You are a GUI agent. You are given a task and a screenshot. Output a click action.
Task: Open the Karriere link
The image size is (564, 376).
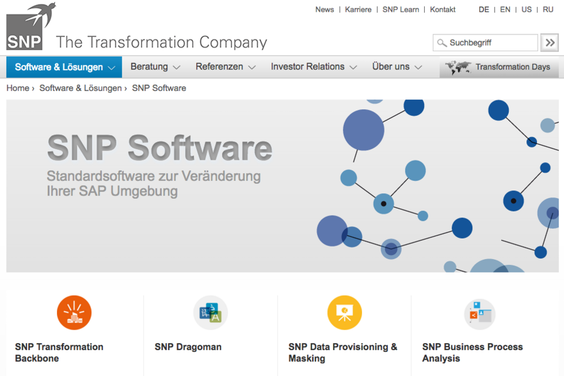358,10
